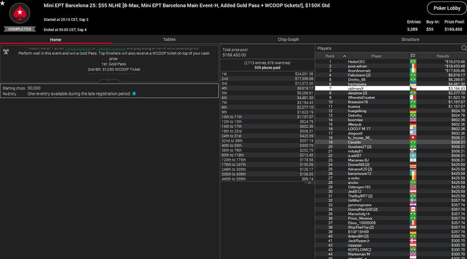The height and width of the screenshot is (259, 467).
Task: Switch to the Home tab
Action: click(55, 40)
